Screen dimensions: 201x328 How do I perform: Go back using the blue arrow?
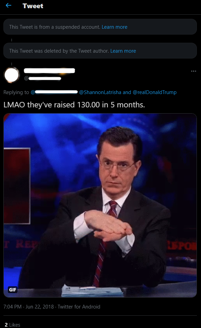pyautogui.click(x=8, y=5)
